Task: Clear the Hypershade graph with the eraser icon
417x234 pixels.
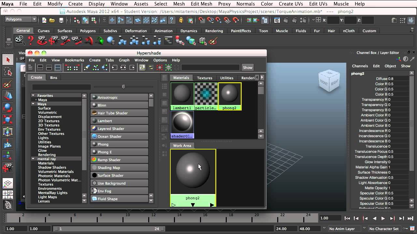Action: coord(87,68)
